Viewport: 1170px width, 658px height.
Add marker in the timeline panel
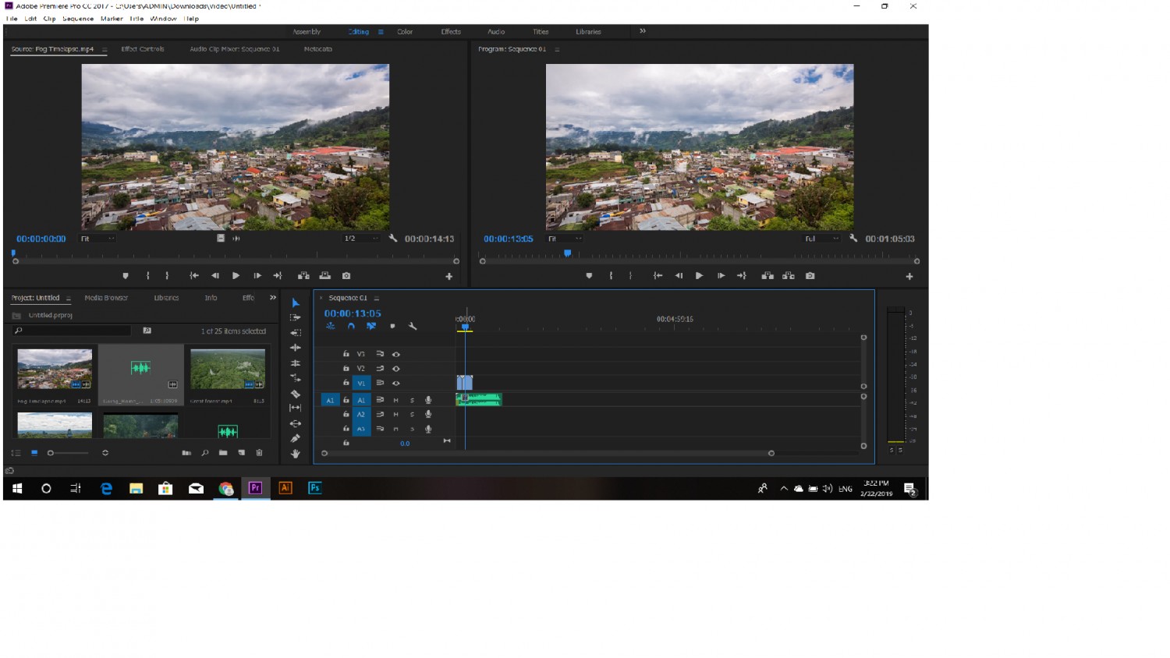(392, 327)
